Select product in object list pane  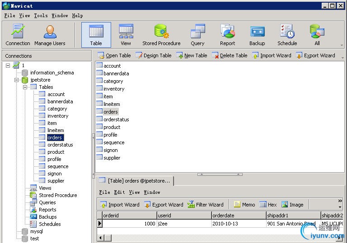click(112, 127)
